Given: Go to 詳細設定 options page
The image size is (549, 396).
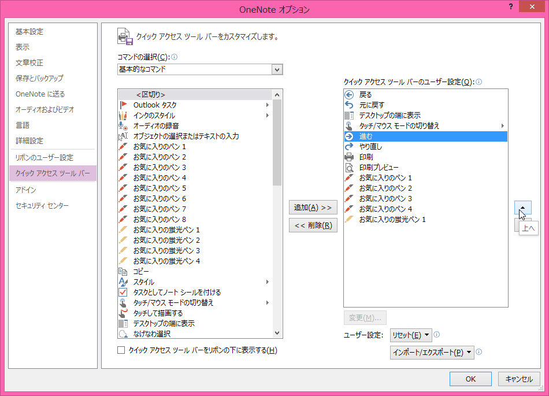Looking at the screenshot, I should coord(29,140).
